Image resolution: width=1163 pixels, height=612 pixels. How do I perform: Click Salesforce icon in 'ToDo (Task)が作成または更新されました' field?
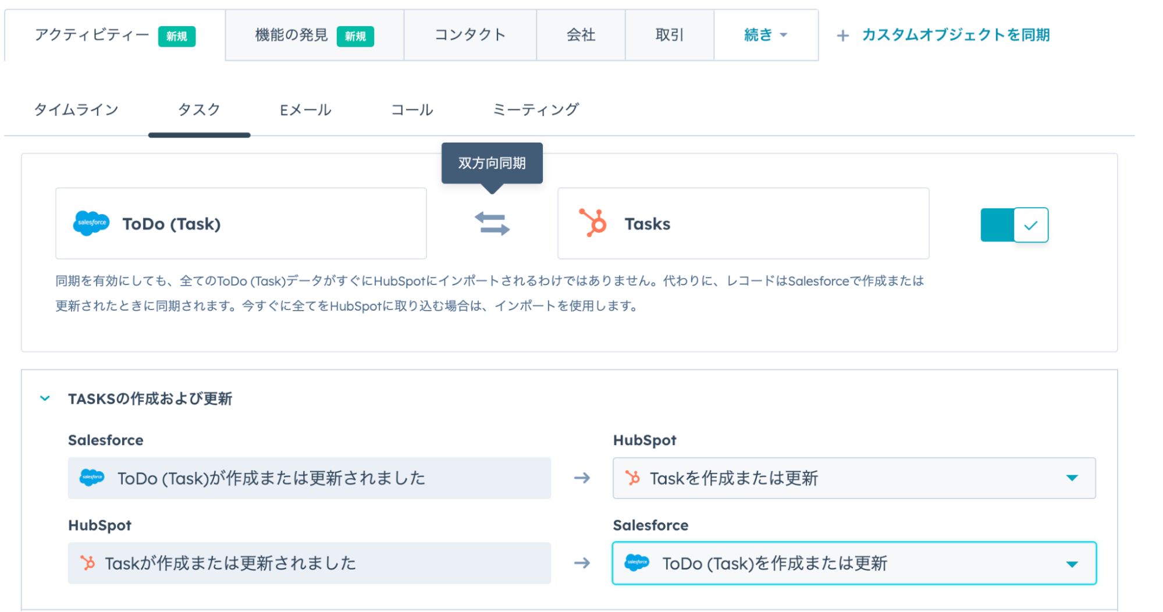pos(92,478)
